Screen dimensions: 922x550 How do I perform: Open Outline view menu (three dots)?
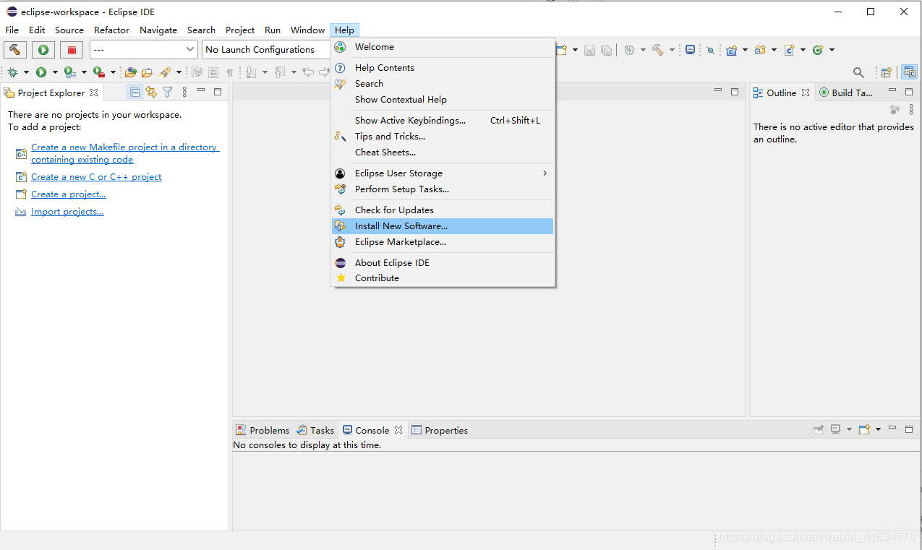[911, 109]
